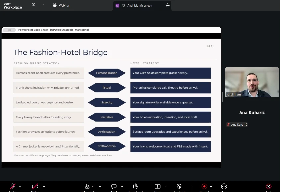This screenshot has height=192, width=289.
Task: Select the Webinar tab
Action: (x=61, y=5)
